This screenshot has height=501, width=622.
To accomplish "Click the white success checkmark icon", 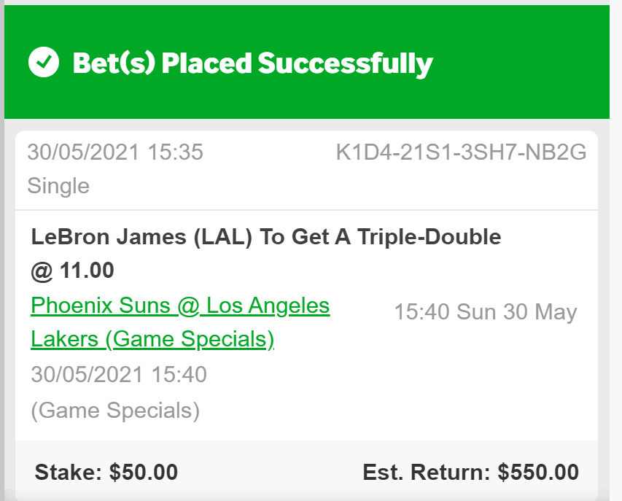I will [44, 63].
